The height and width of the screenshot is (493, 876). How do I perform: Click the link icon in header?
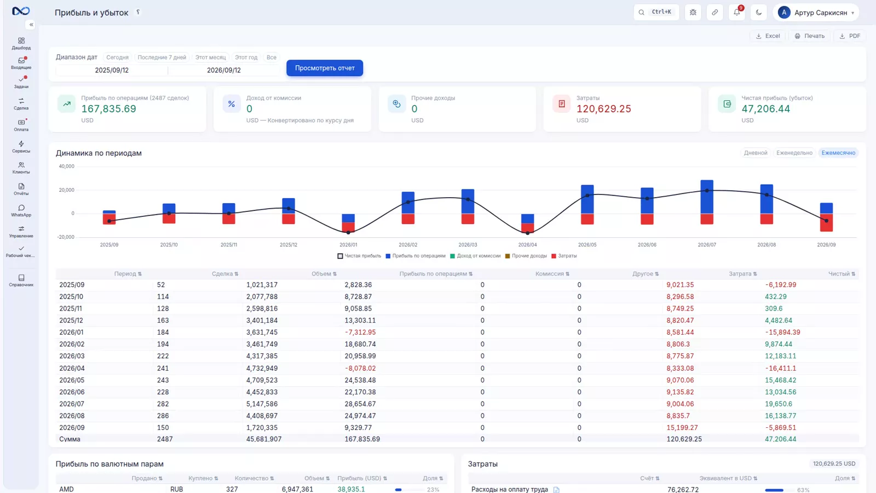715,12
